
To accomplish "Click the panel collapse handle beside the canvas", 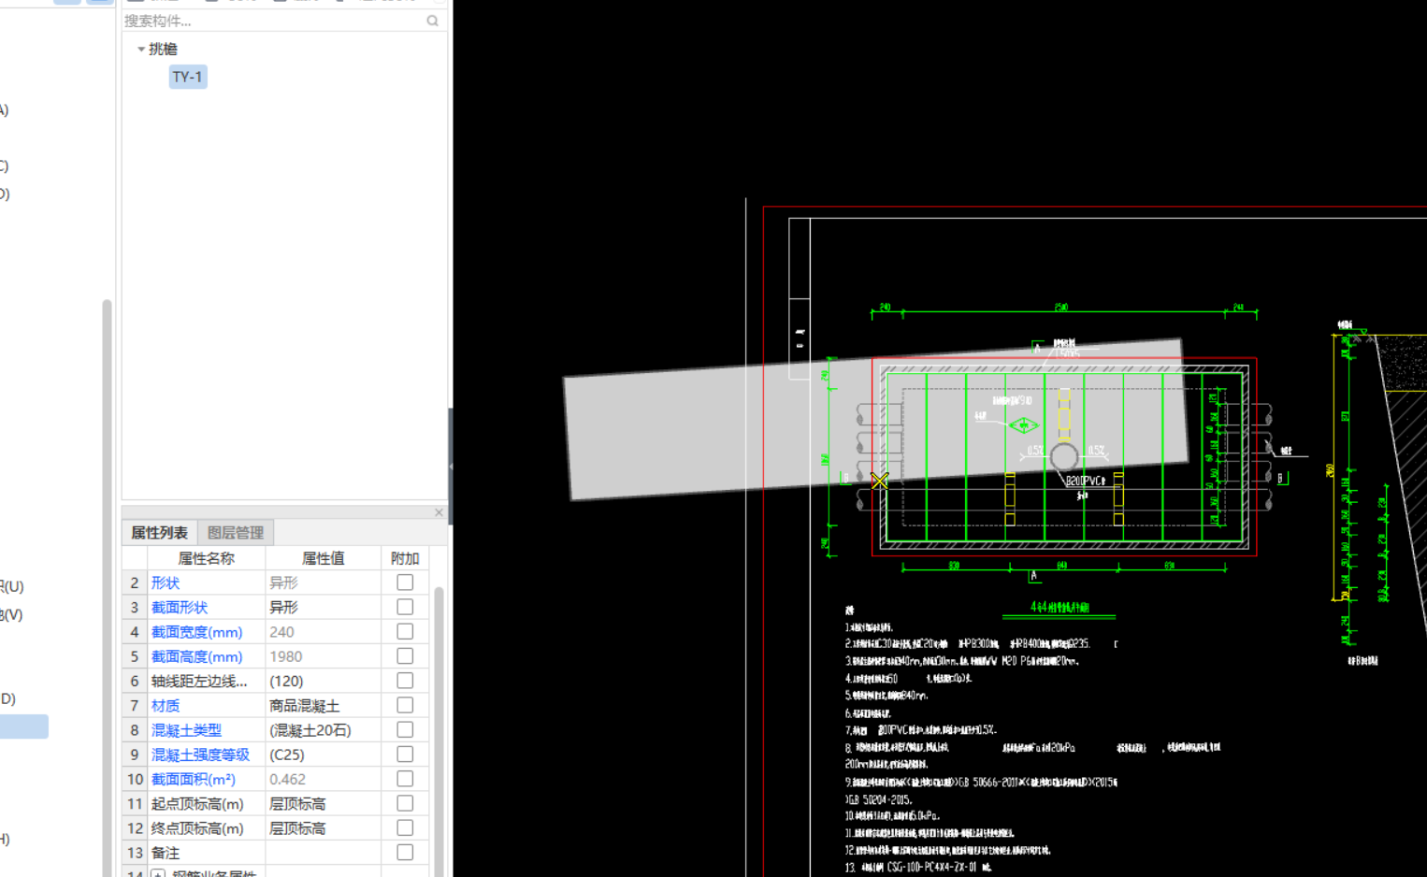I will pyautogui.click(x=451, y=466).
